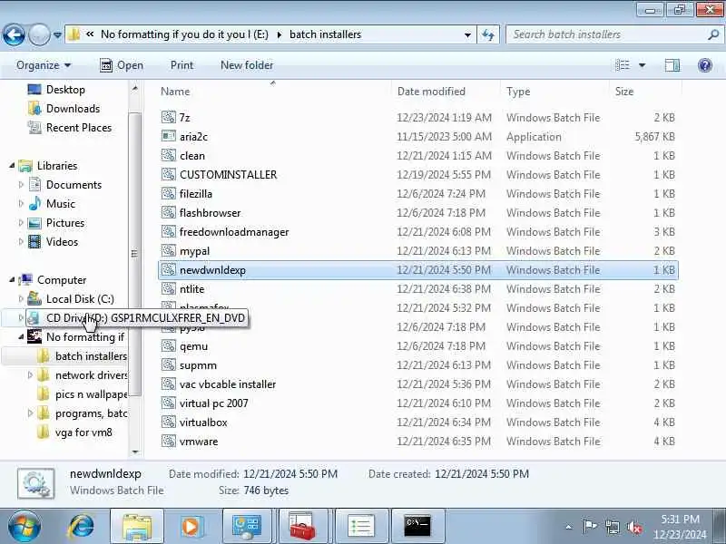This screenshot has width=726, height=544.
Task: Select the clean batch file icon
Action: pos(169,155)
